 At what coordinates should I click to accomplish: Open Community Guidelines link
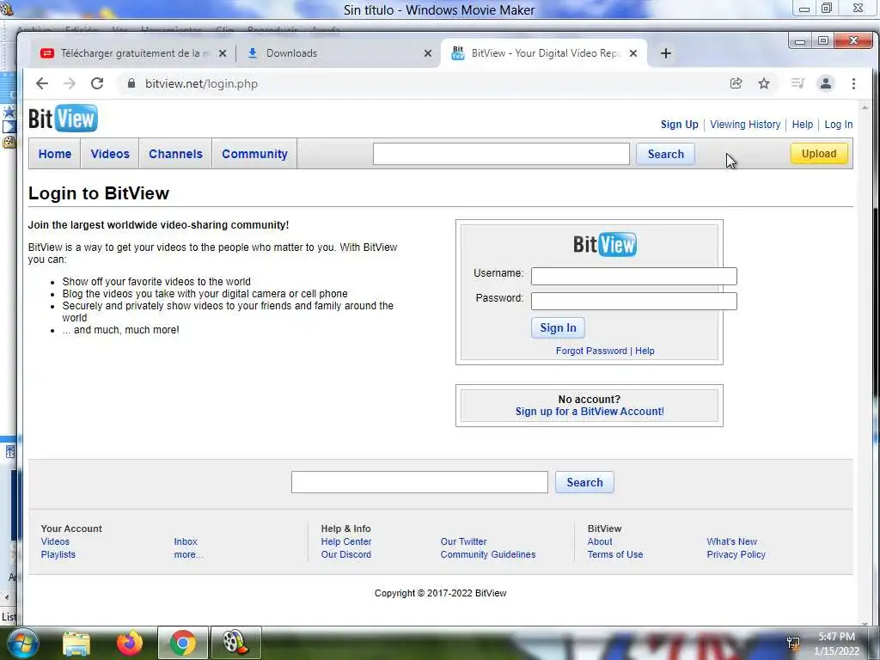488,554
